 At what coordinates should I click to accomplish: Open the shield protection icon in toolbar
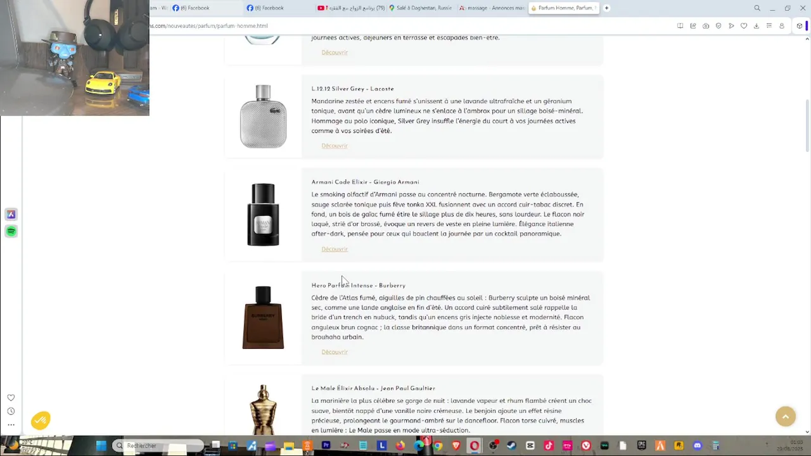coord(718,26)
